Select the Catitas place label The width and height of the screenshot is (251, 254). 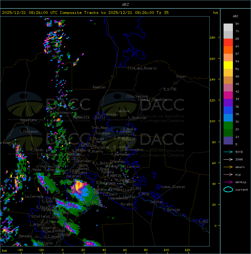tap(157, 202)
